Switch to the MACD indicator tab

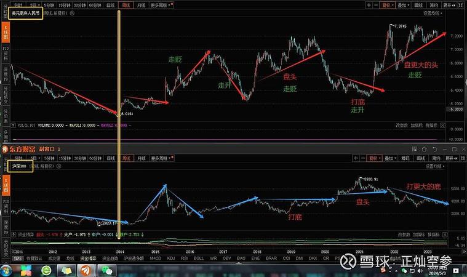156,259
